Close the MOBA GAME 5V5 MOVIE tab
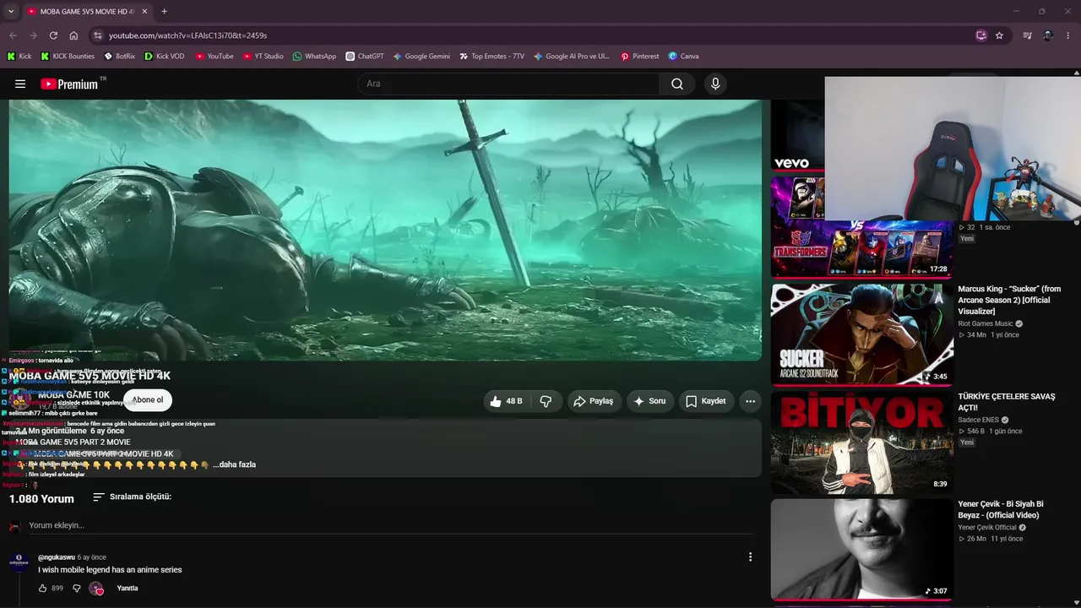 (144, 12)
